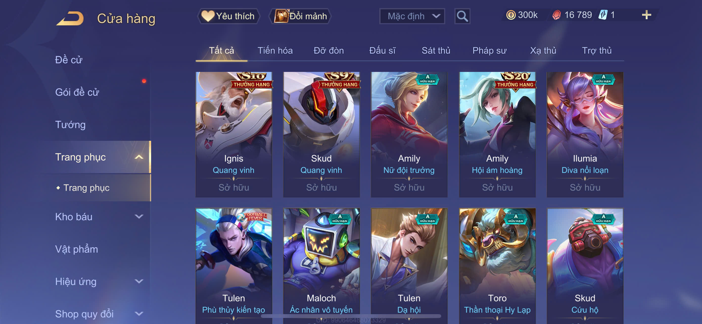Click the plus icon to add currency

click(646, 15)
